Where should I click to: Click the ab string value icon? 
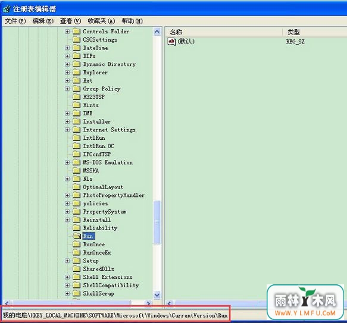point(172,42)
